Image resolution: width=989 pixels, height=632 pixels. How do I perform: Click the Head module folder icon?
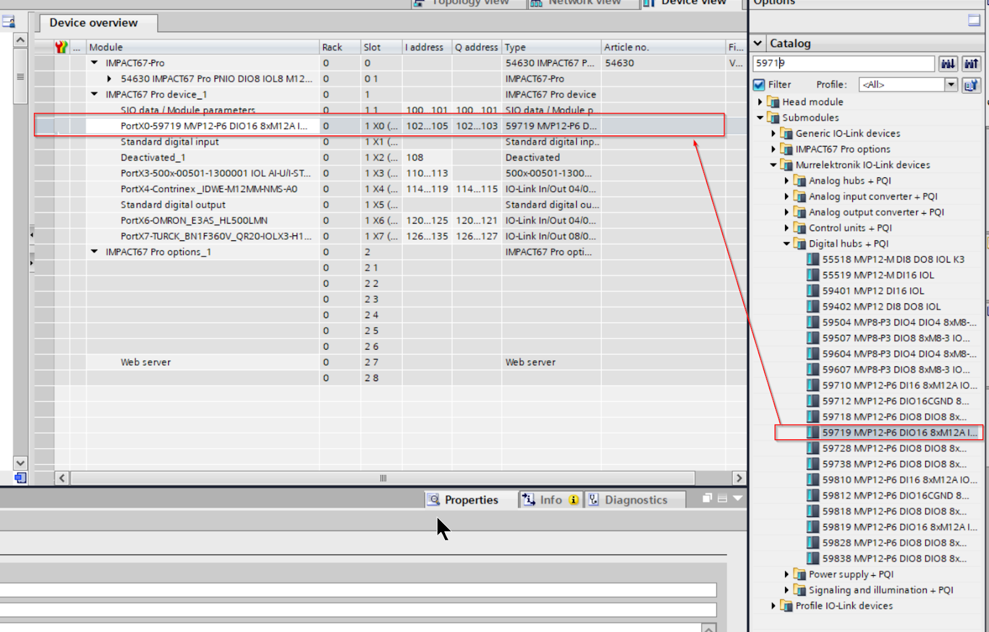[x=773, y=101]
